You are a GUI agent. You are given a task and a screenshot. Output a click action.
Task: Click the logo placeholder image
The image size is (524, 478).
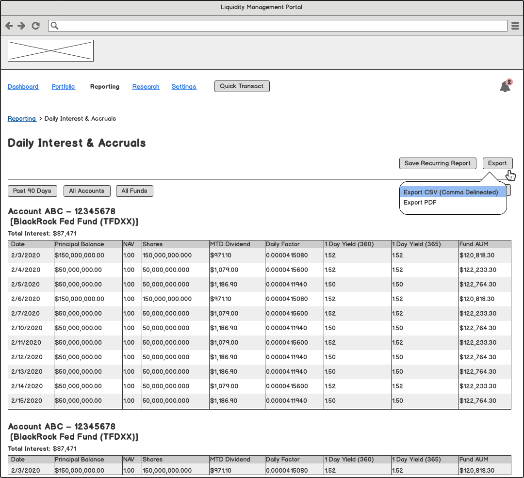[51, 51]
